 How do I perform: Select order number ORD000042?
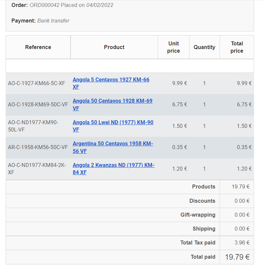pos(44,5)
